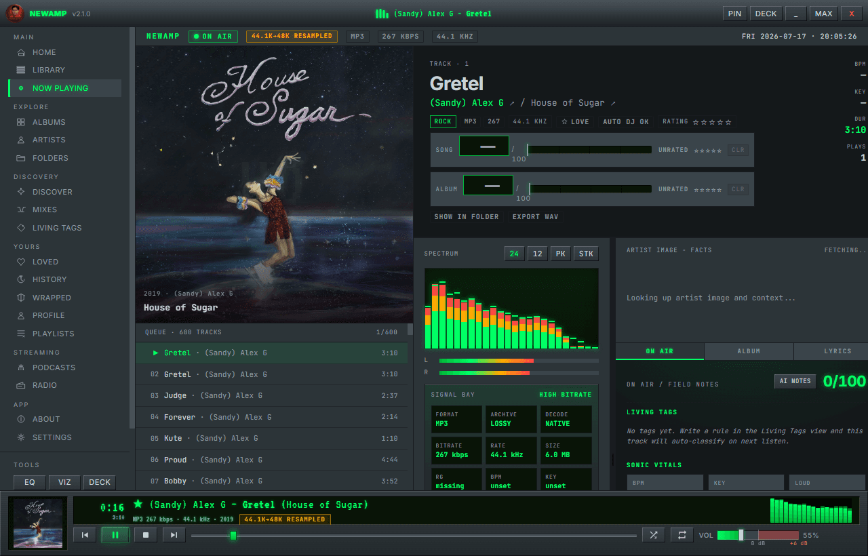Click the NEWAMP avatar logo
This screenshot has width=868, height=556.
[x=15, y=14]
